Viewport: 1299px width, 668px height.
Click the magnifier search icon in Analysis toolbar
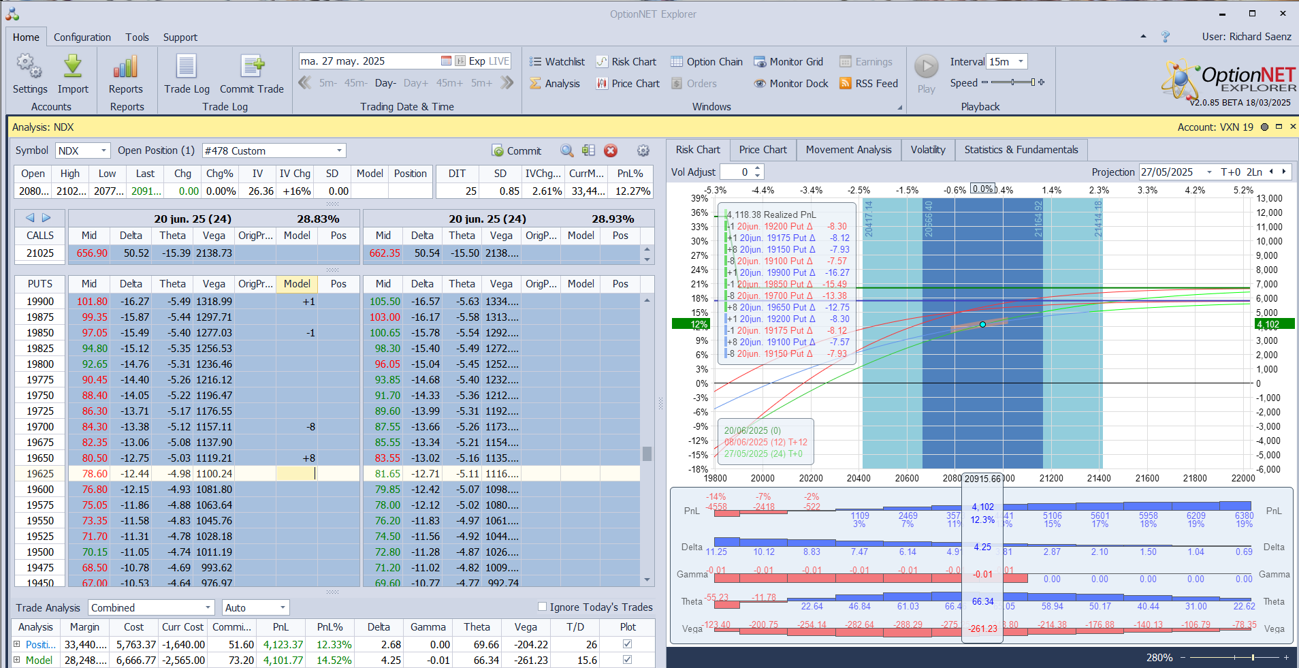click(x=566, y=150)
